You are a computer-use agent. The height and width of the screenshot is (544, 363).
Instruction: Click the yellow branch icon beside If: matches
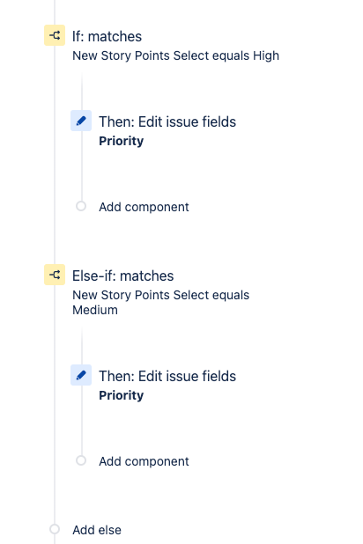[55, 35]
